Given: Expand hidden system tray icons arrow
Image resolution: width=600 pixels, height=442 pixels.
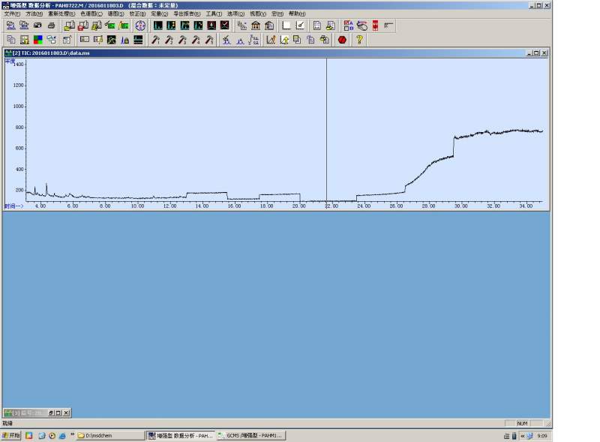Looking at the screenshot, I should click(x=522, y=436).
